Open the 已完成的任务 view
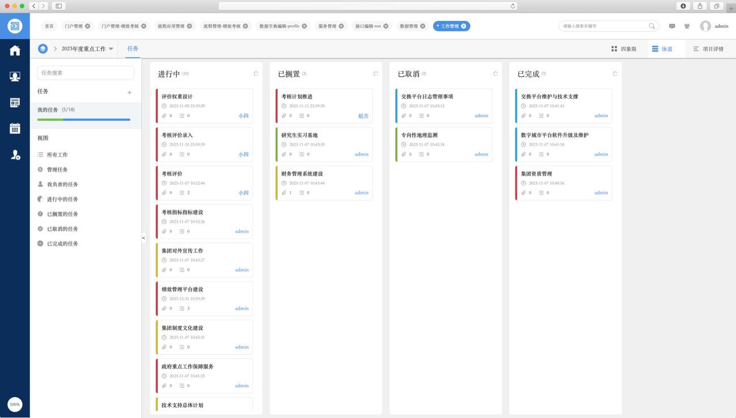 [62, 243]
